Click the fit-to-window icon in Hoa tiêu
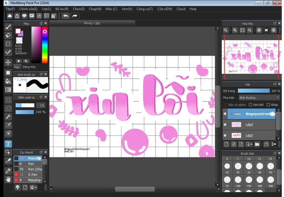Viewport: 284px width, 197px height. point(242,30)
